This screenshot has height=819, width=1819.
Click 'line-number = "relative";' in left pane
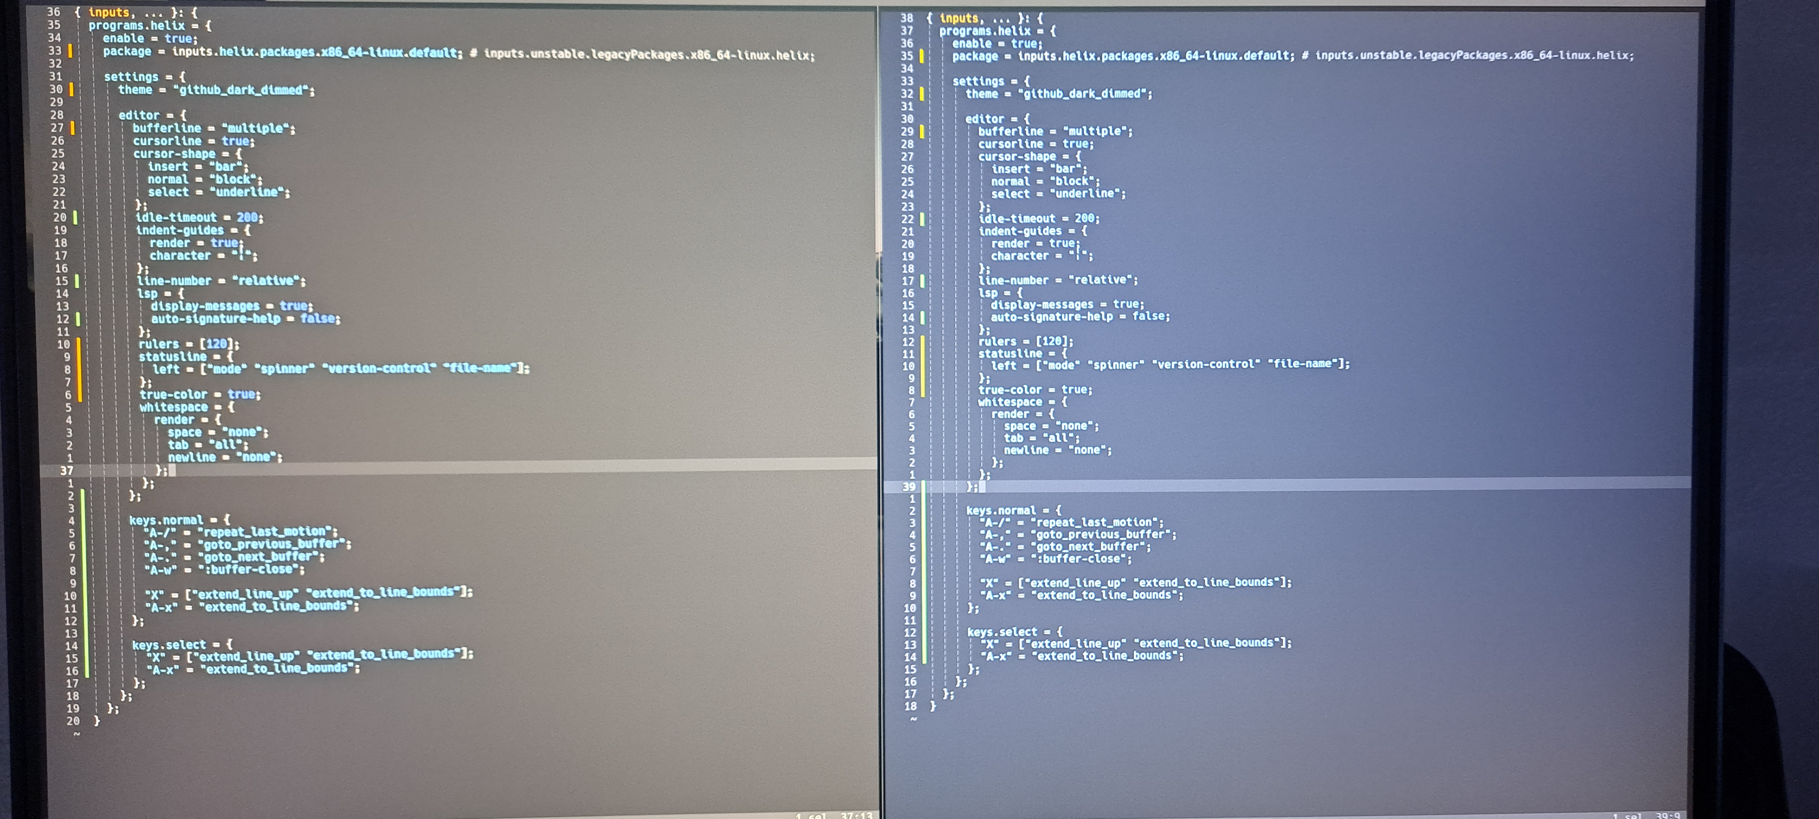tap(221, 281)
